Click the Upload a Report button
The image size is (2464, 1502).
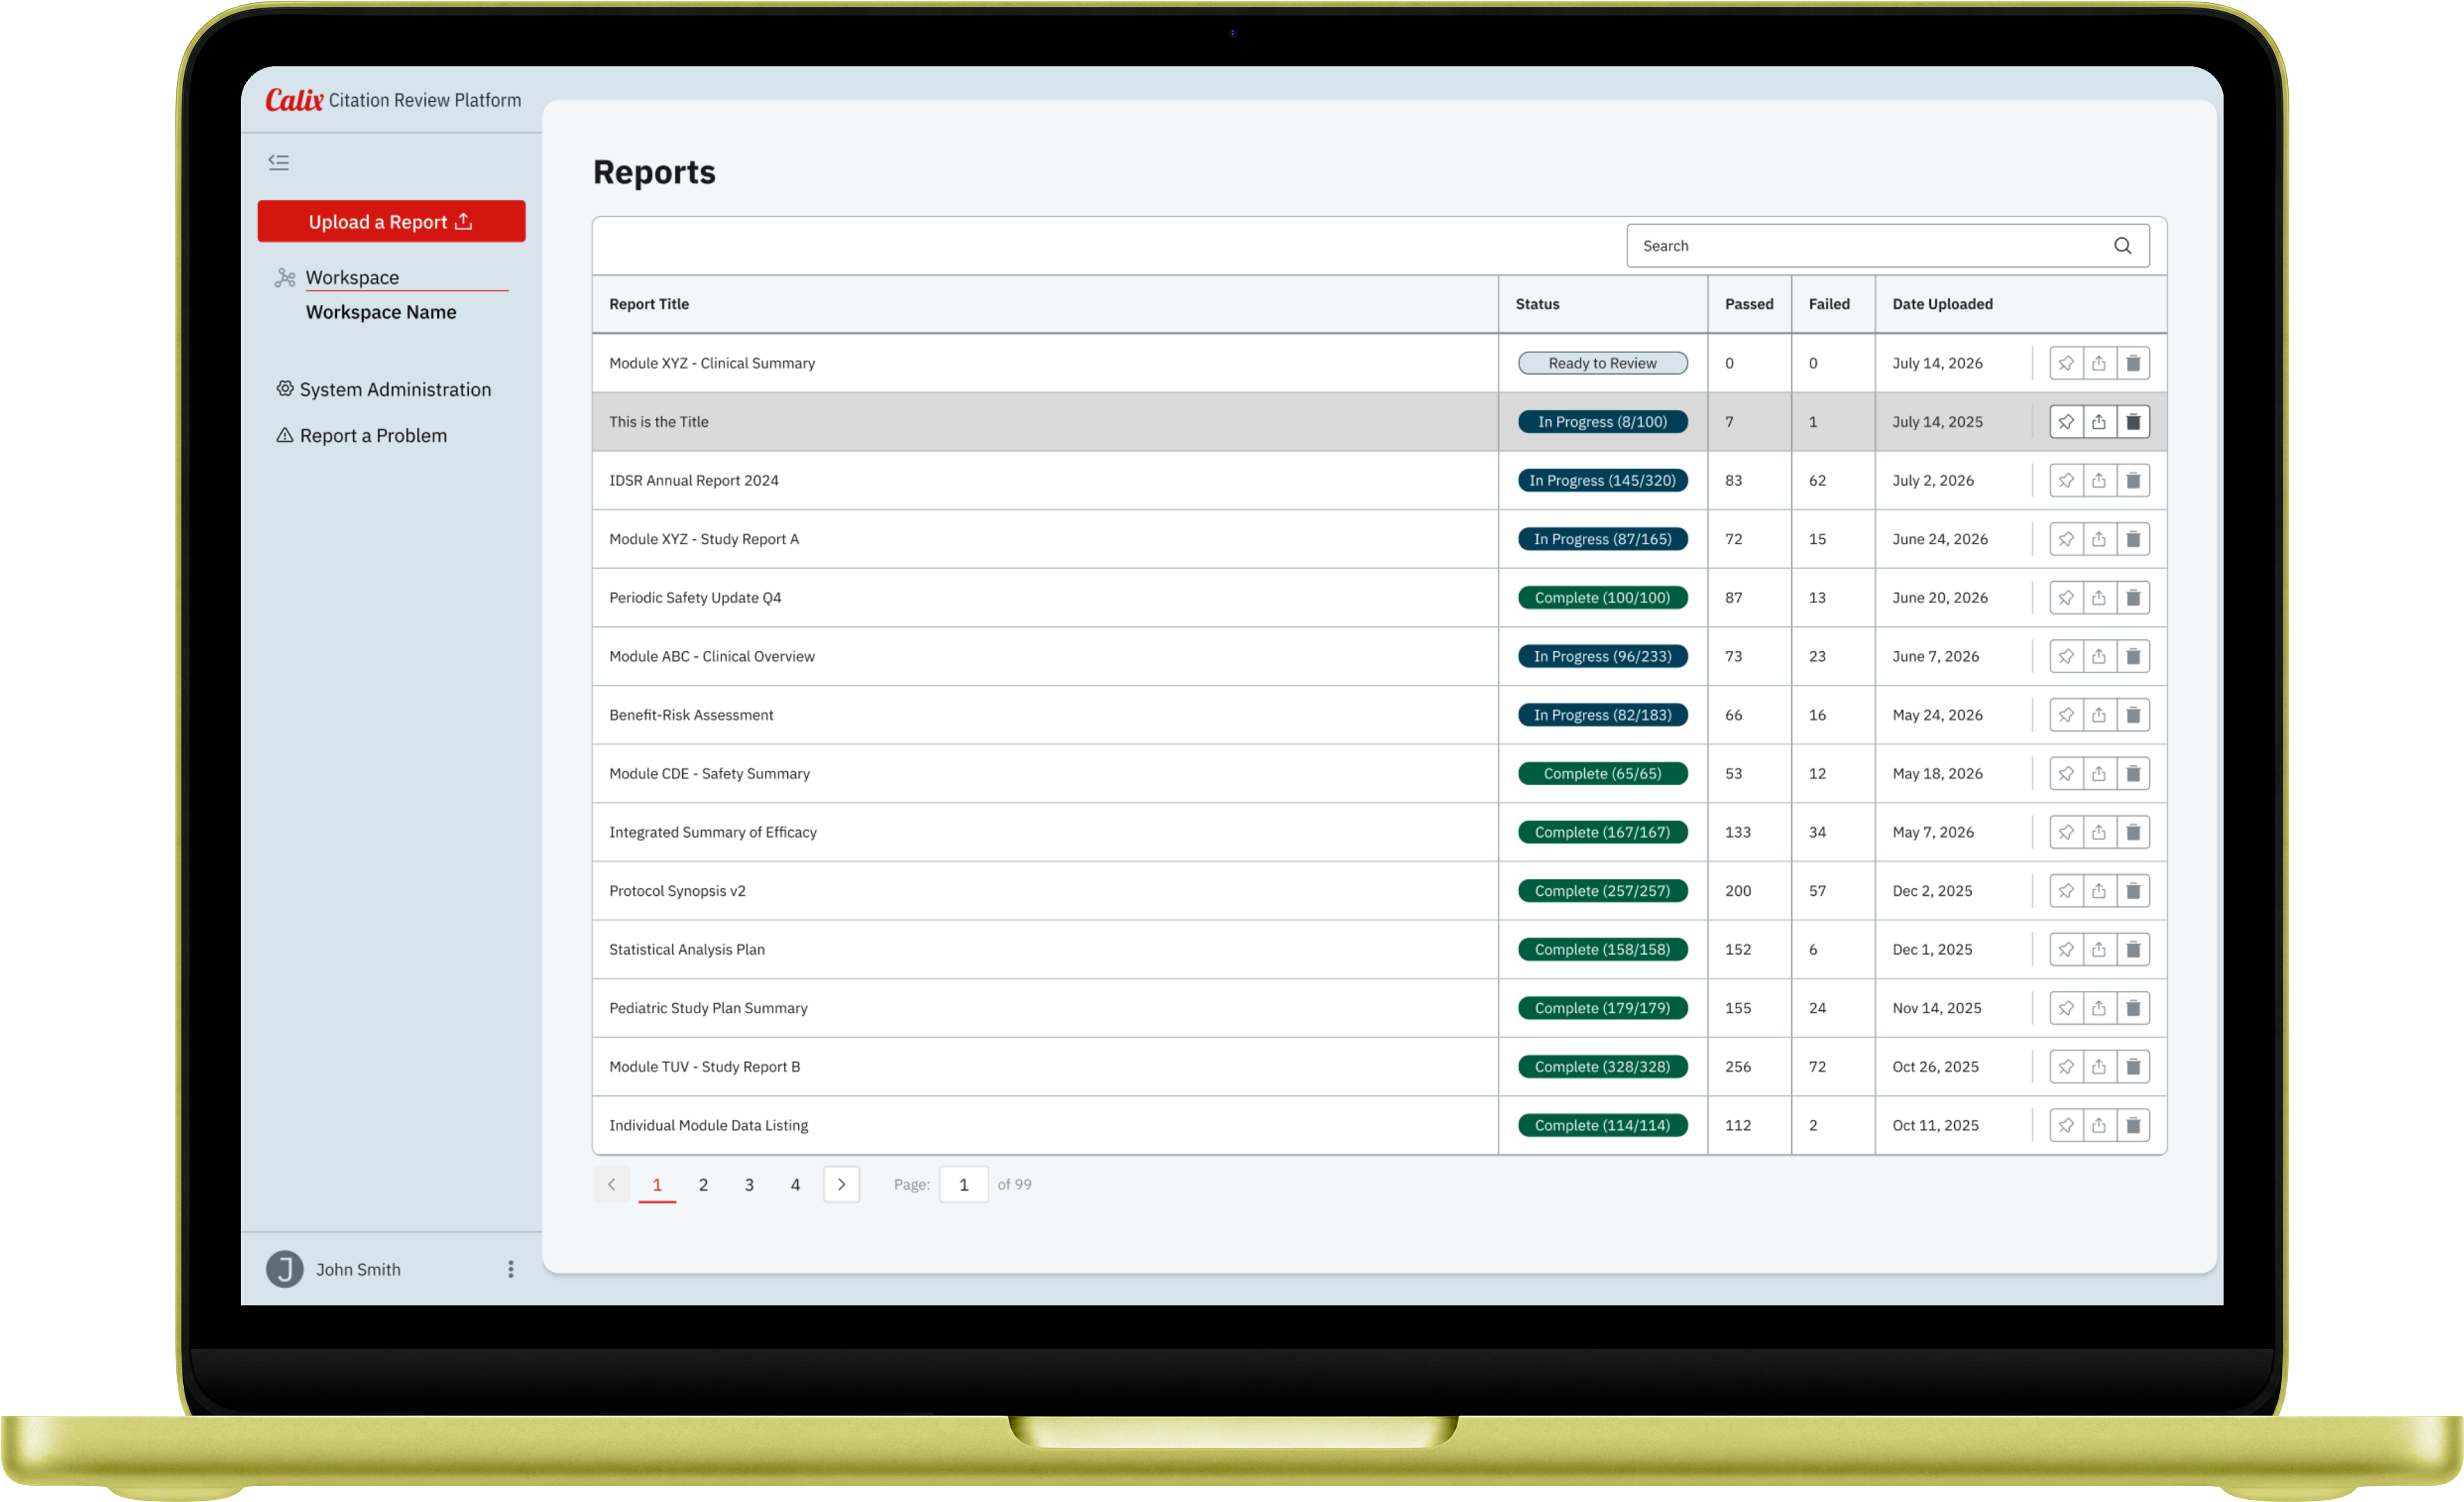[391, 221]
